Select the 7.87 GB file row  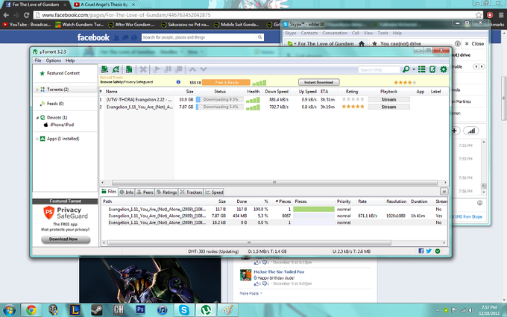click(x=274, y=216)
